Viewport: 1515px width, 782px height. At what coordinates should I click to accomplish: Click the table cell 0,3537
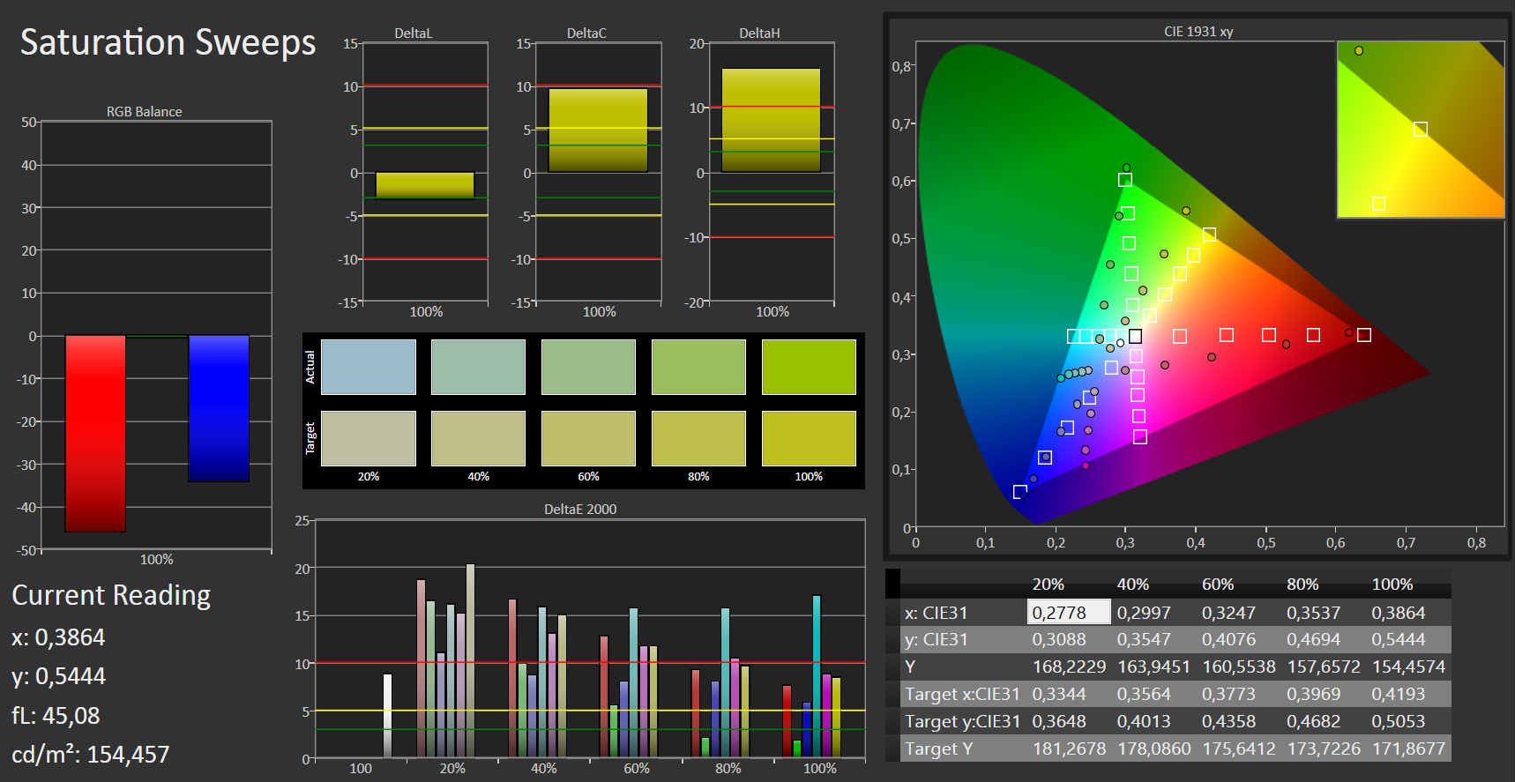pos(1313,613)
